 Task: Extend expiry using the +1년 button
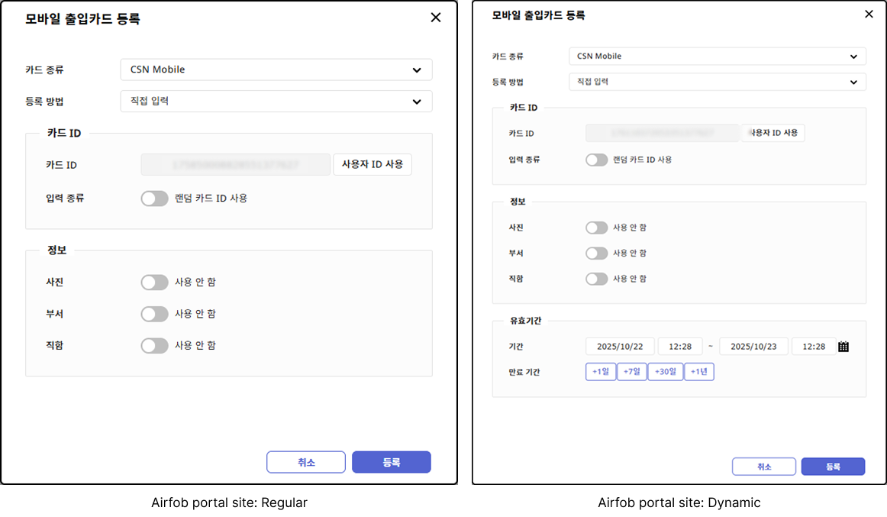point(698,372)
